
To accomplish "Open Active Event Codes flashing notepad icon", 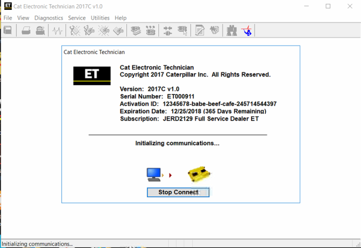I will click(104, 31).
